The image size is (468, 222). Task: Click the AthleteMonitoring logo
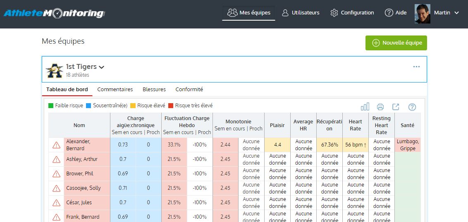pos(54,13)
